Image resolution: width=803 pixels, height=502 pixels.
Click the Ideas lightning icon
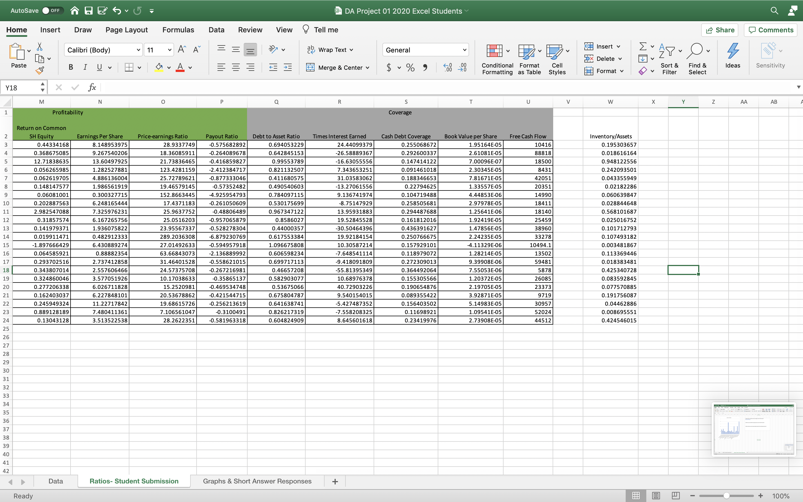(x=732, y=55)
